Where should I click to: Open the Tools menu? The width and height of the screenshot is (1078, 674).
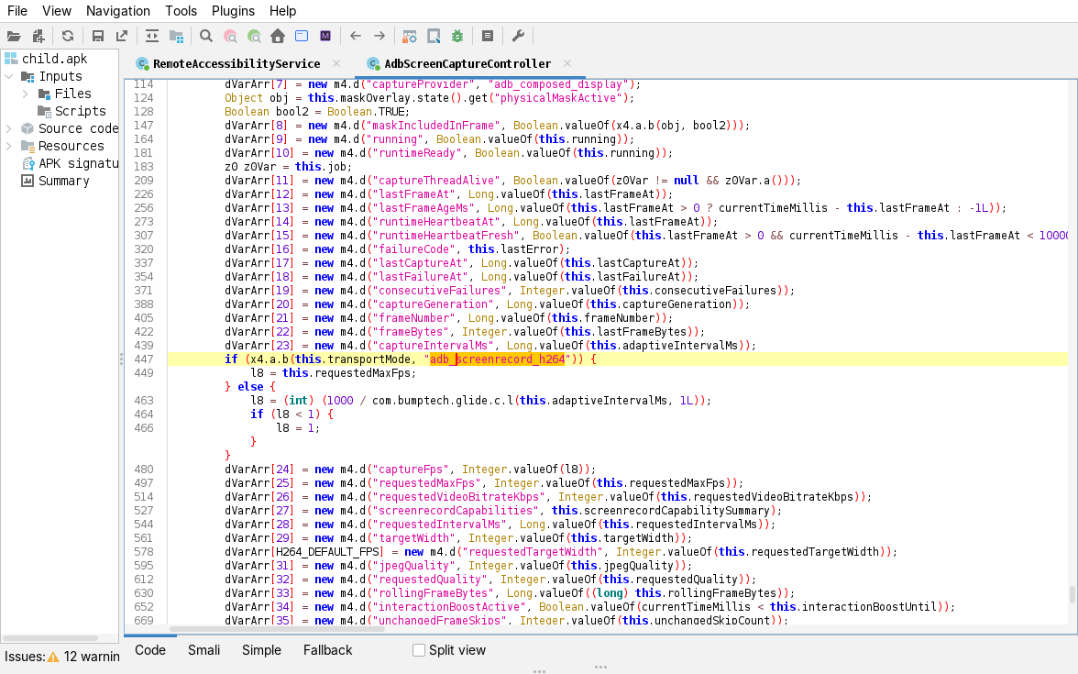181,11
